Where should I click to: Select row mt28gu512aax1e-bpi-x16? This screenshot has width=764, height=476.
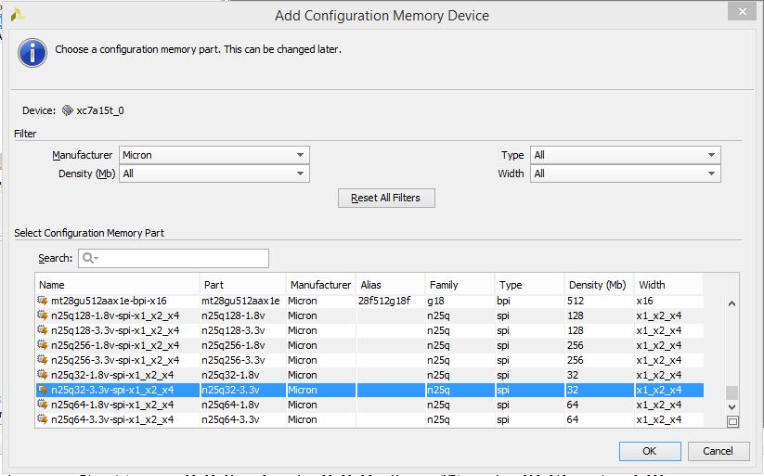click(369, 301)
